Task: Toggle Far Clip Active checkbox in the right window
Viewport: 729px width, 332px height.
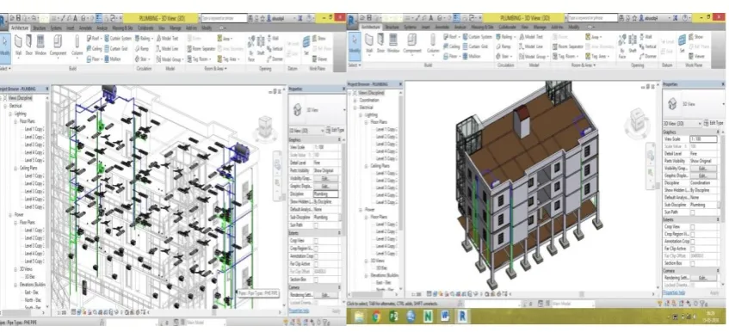Action: 693,249
